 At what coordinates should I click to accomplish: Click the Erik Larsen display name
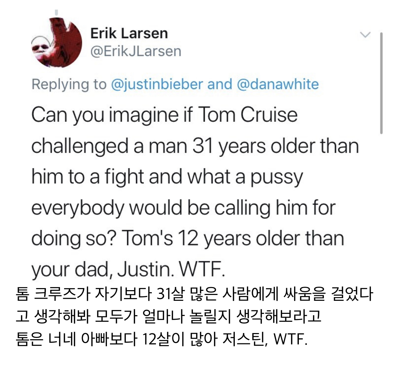click(x=129, y=34)
